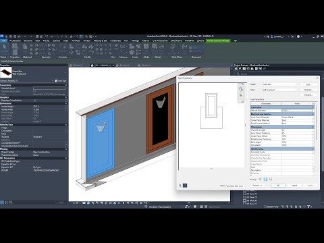Switch to the Annotate ribbon tab
Screen dimensions: 324x243
coord(76,40)
